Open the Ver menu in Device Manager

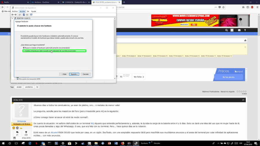click(x=28, y=11)
